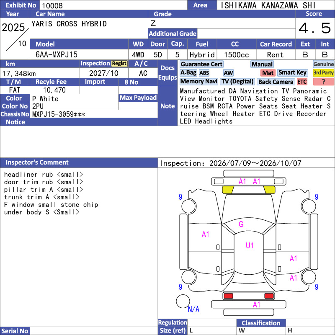335x335 pixels.
Task: Click the Guarantee Cert badge
Action: [x=201, y=64]
